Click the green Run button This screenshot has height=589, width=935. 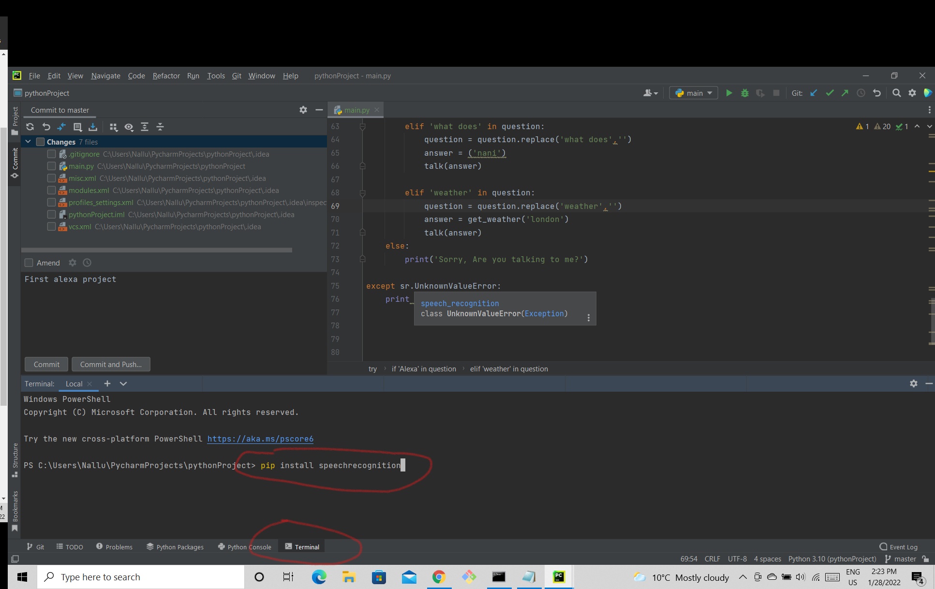point(729,93)
